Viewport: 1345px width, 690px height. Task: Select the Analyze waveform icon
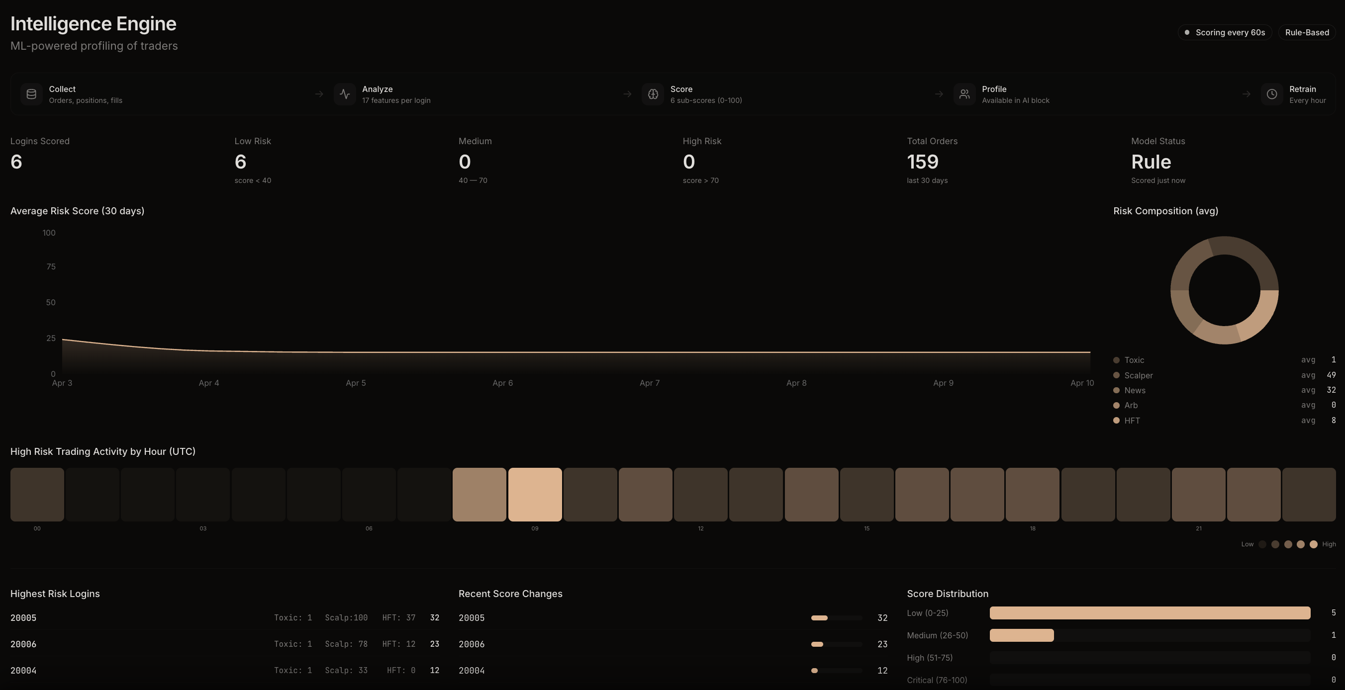pos(345,94)
